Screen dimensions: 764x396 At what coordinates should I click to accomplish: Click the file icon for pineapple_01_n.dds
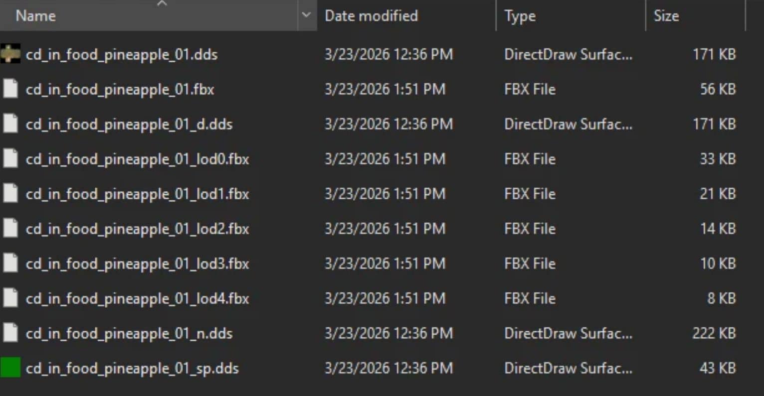click(x=10, y=333)
